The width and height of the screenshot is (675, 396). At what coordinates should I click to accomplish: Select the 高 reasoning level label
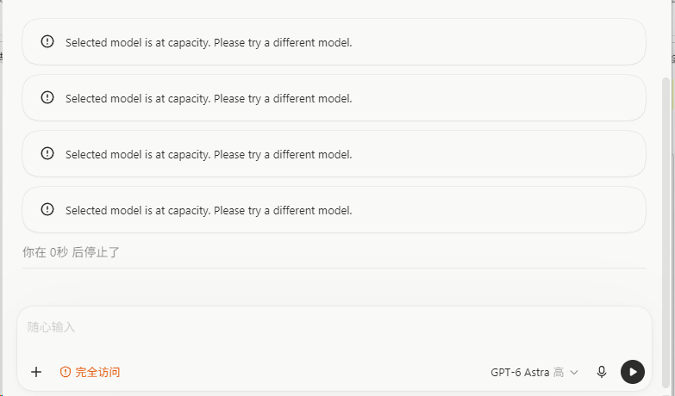[x=559, y=373]
